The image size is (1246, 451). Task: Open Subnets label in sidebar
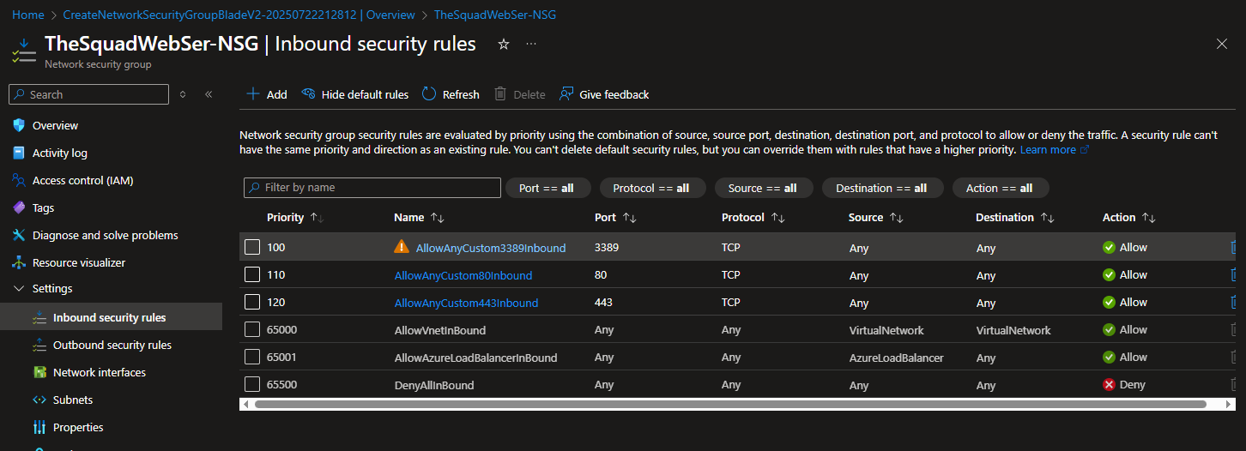click(x=73, y=400)
